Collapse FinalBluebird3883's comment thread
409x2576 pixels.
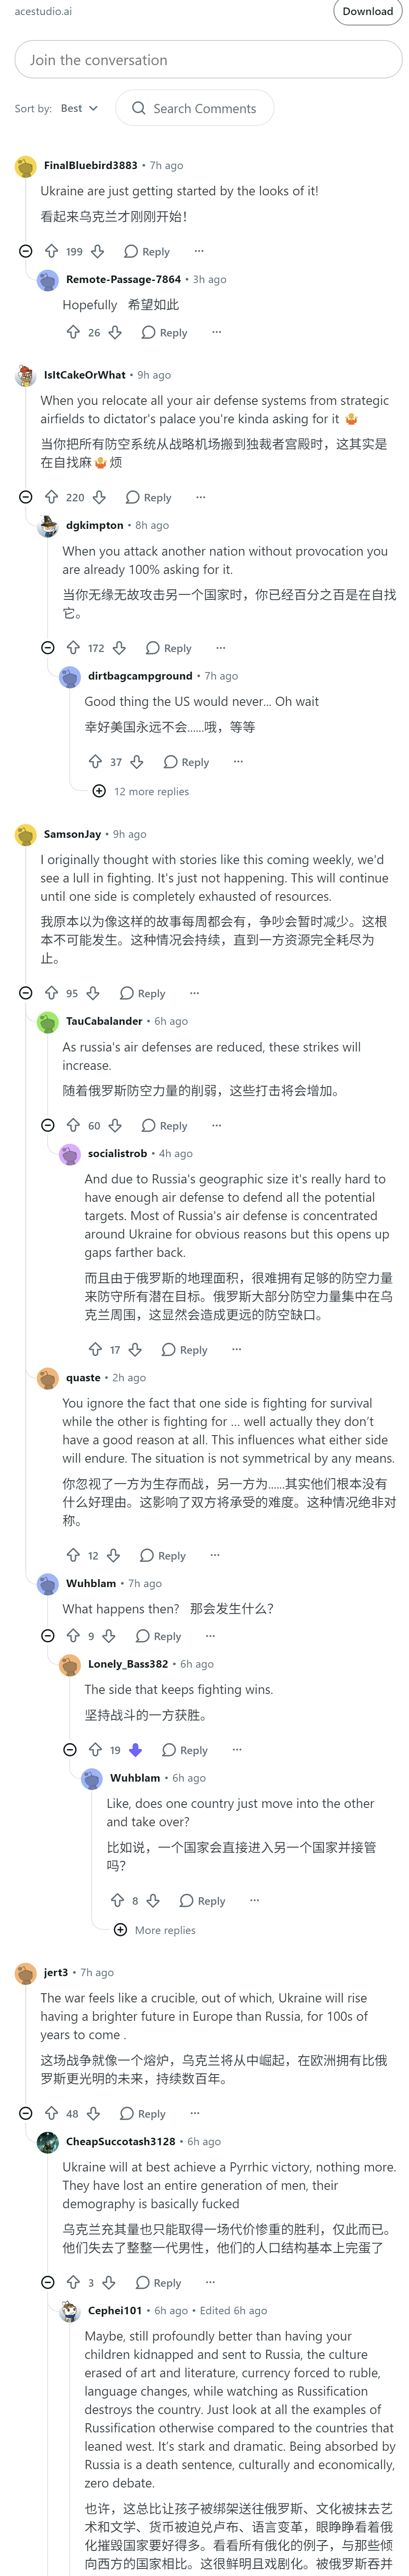26,251
